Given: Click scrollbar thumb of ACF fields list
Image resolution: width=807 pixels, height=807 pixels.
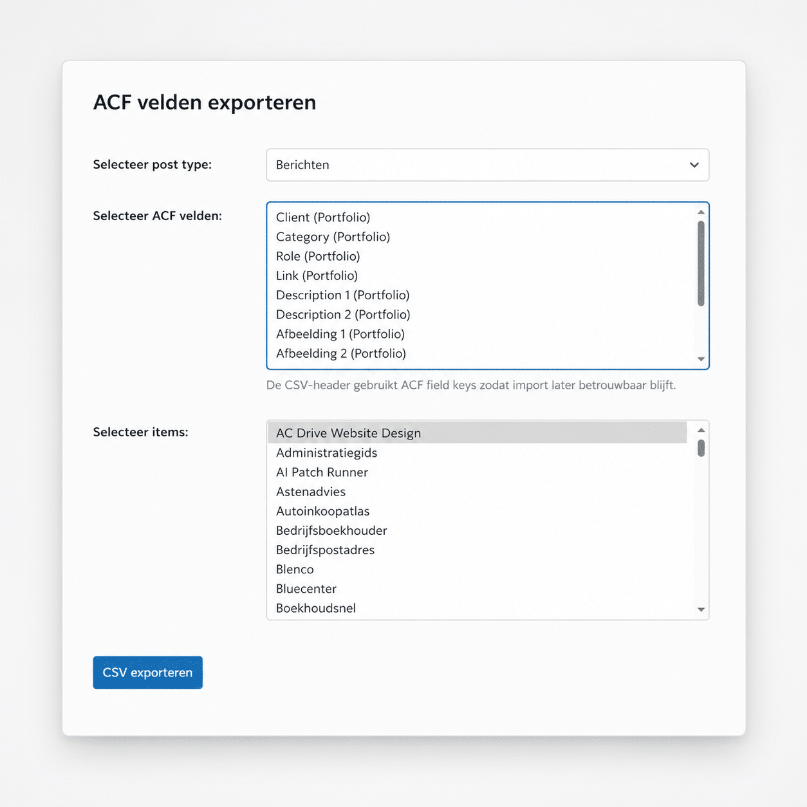Looking at the screenshot, I should (701, 264).
